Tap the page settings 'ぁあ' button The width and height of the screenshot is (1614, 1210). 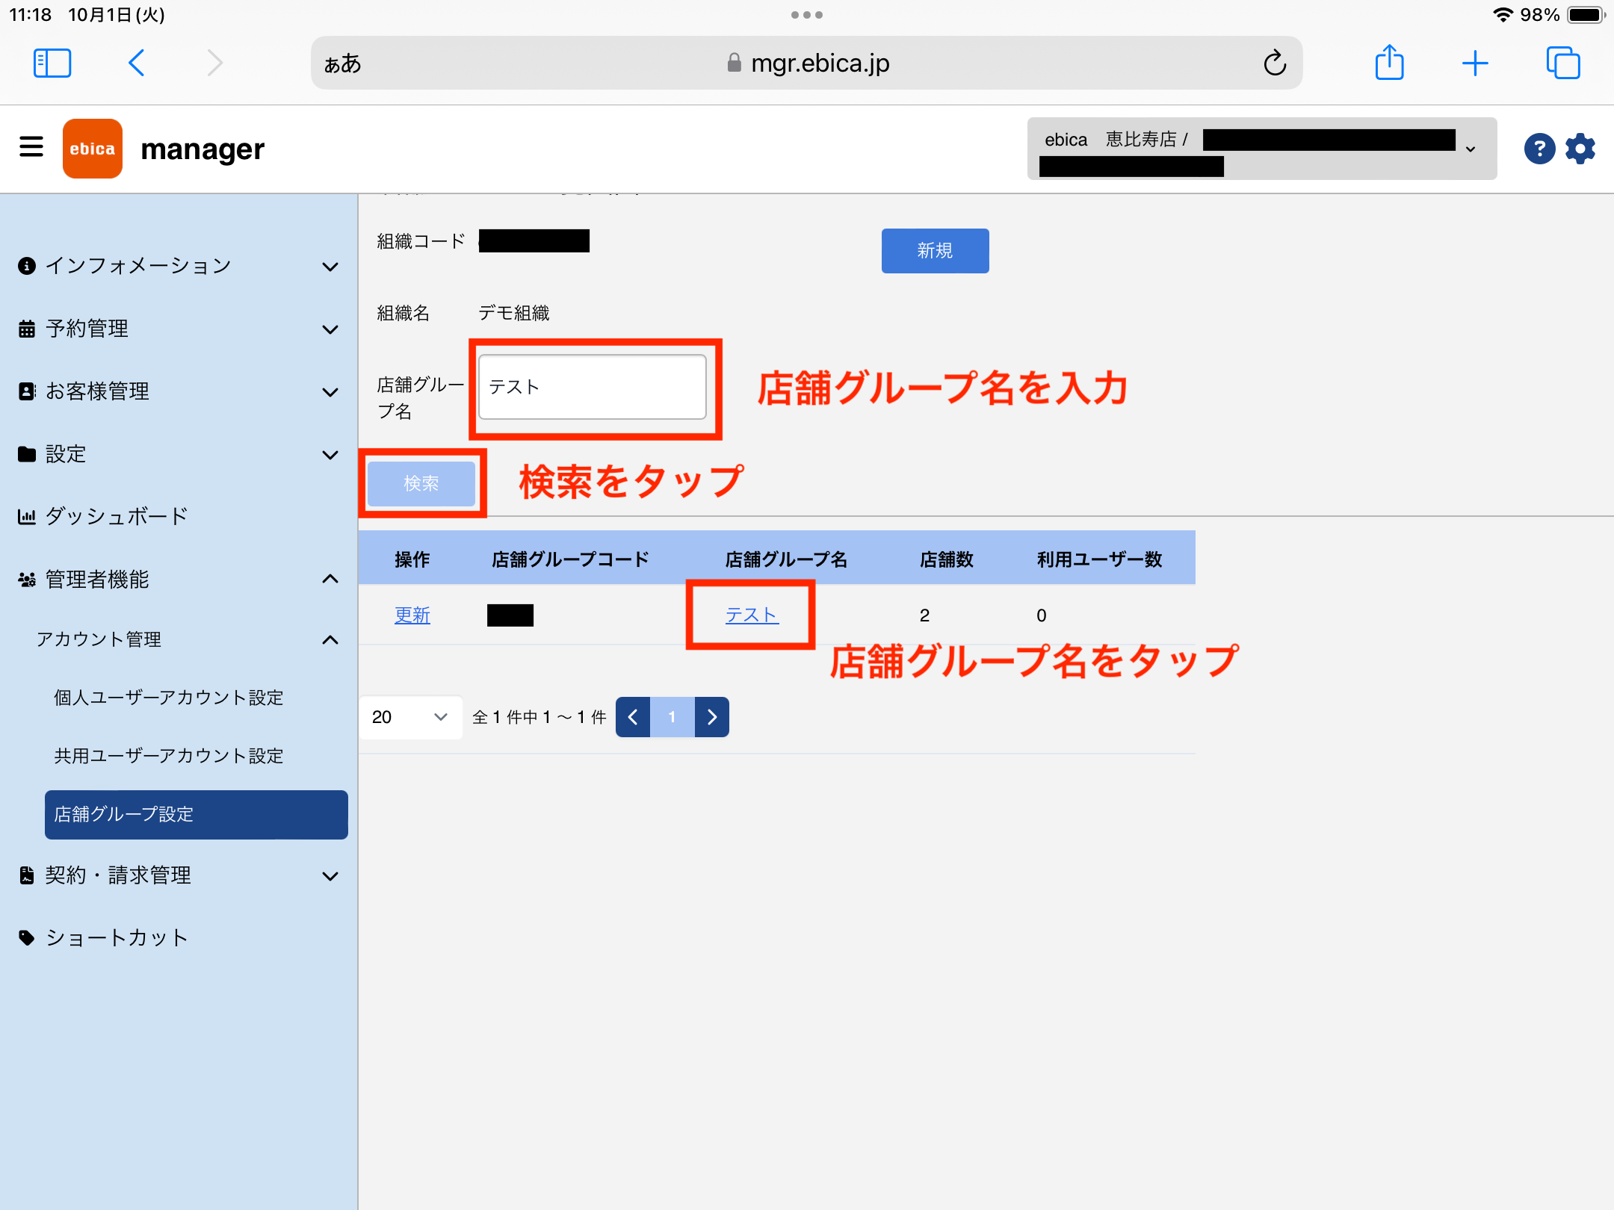point(342,63)
